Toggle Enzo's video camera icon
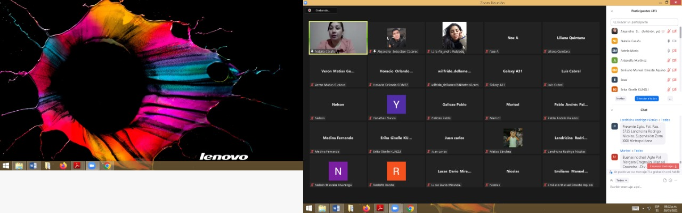Viewport: 682px width, 213px height. pos(674,79)
